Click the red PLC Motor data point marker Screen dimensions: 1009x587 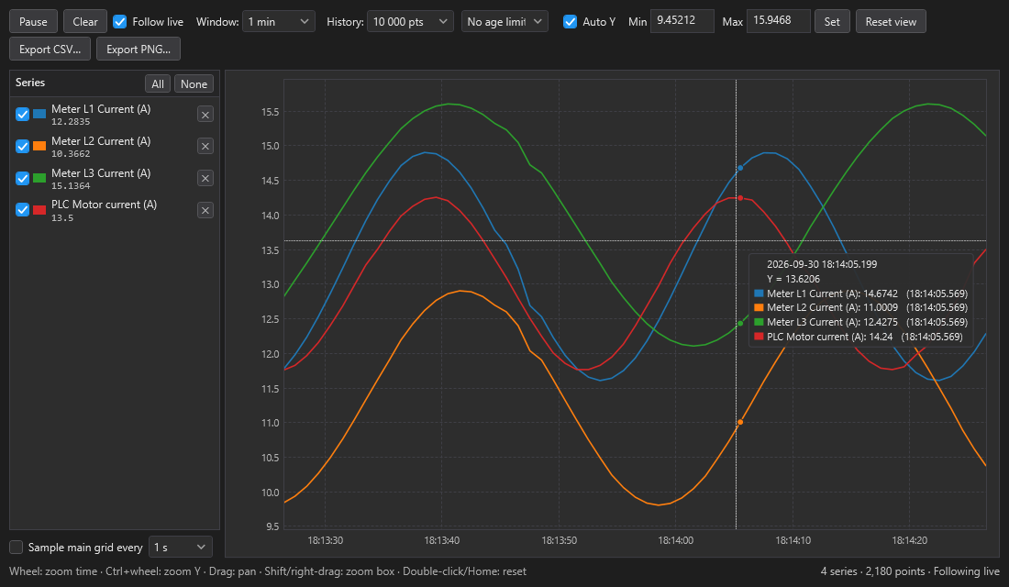click(740, 198)
